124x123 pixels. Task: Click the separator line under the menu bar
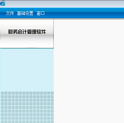62,19
